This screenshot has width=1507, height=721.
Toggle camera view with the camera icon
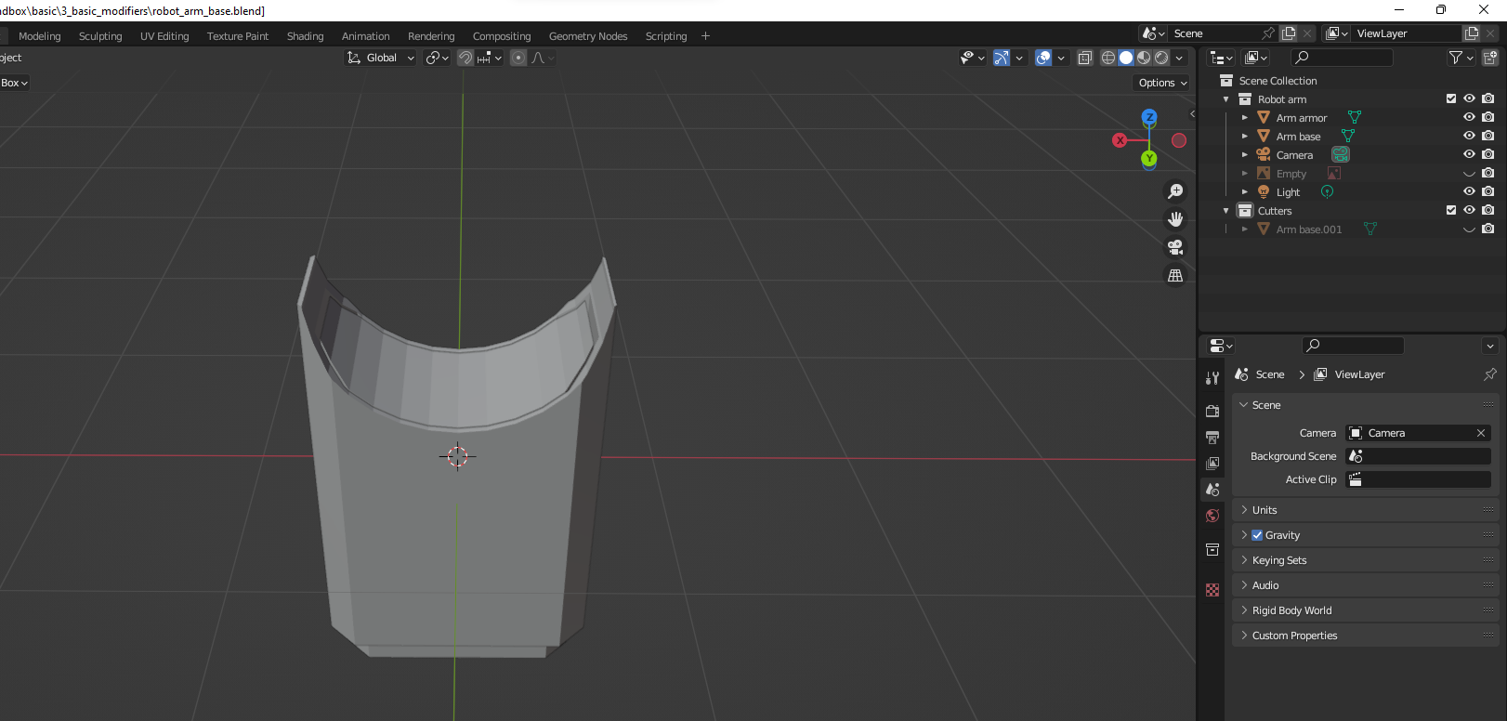tap(1175, 247)
